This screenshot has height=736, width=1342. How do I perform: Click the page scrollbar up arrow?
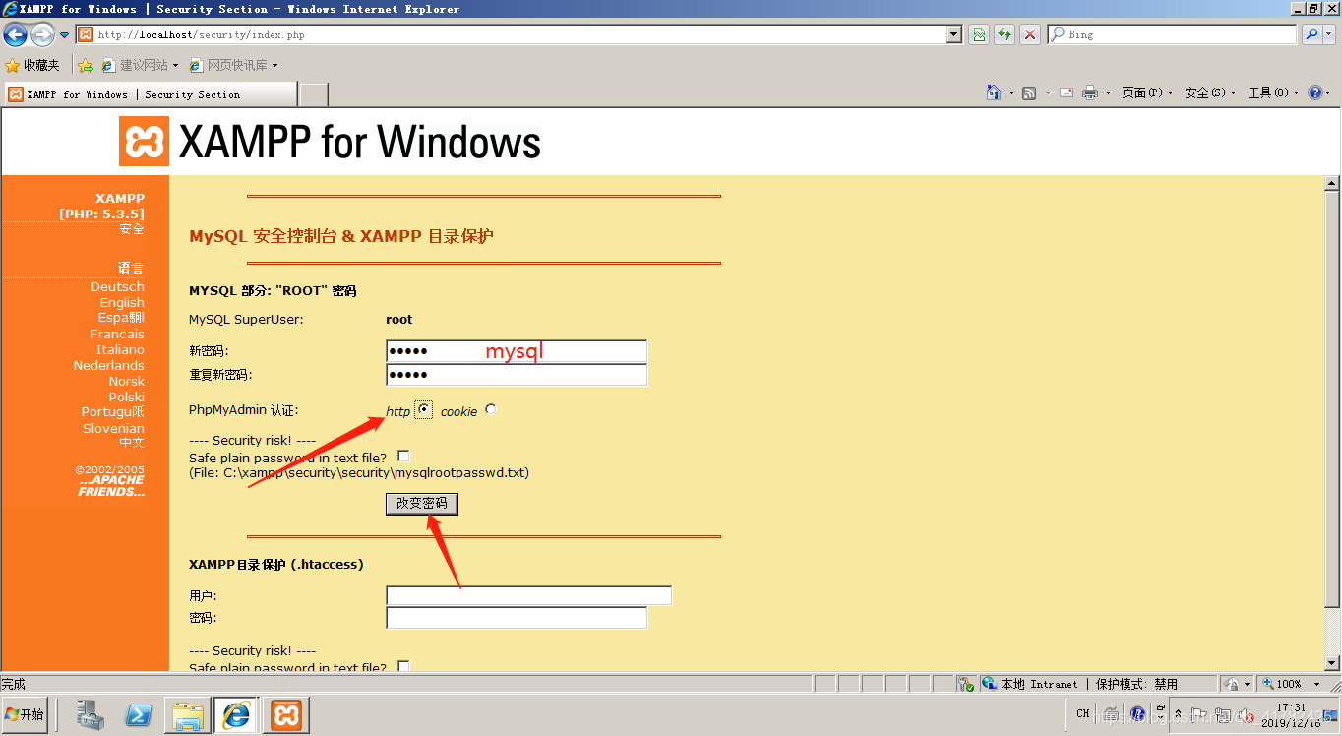tap(1332, 183)
